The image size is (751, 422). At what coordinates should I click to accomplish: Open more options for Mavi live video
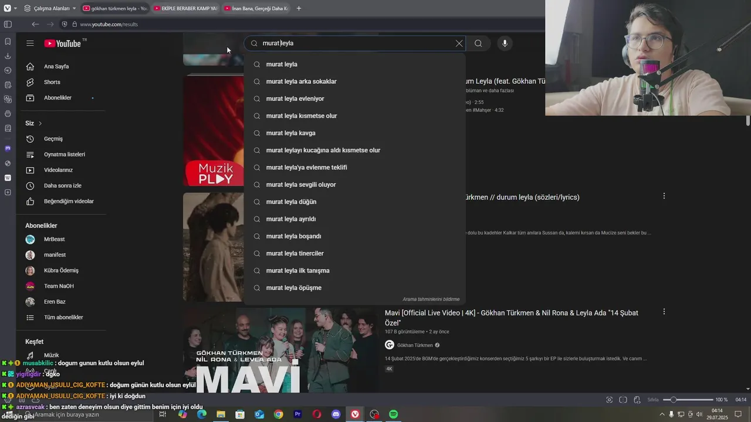click(664, 312)
